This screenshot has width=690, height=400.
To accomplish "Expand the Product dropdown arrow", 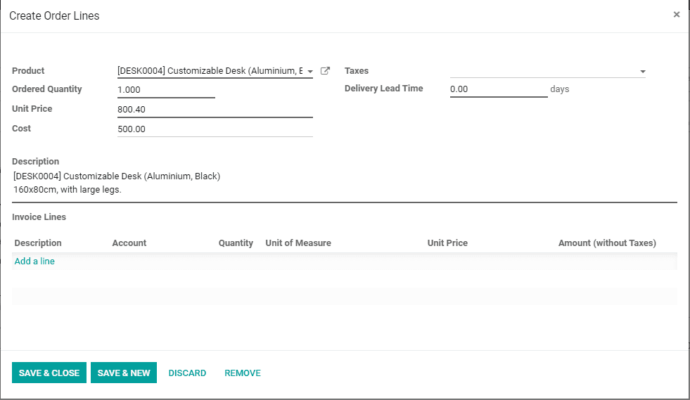I will 310,71.
